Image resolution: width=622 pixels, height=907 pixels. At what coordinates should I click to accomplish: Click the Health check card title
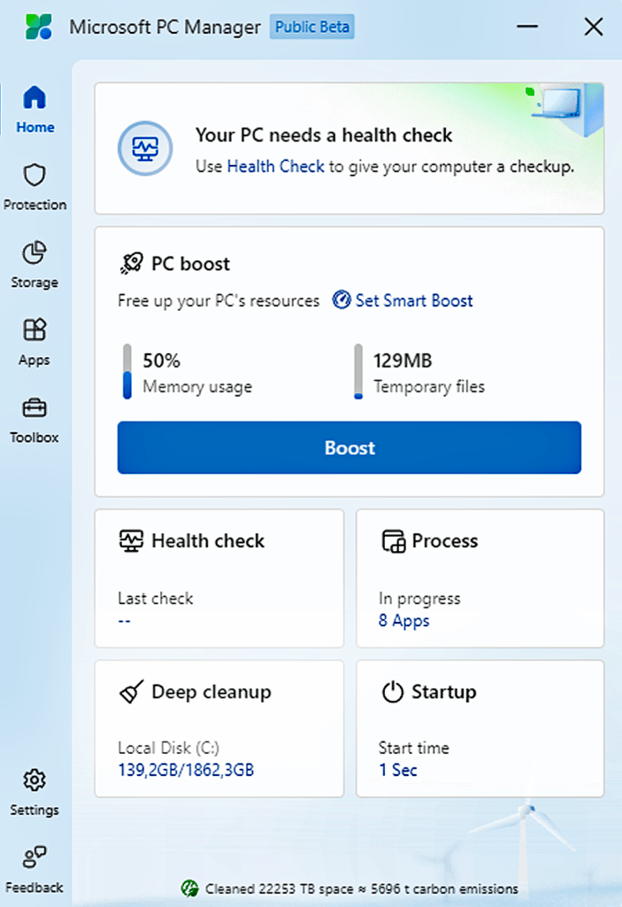coord(208,541)
